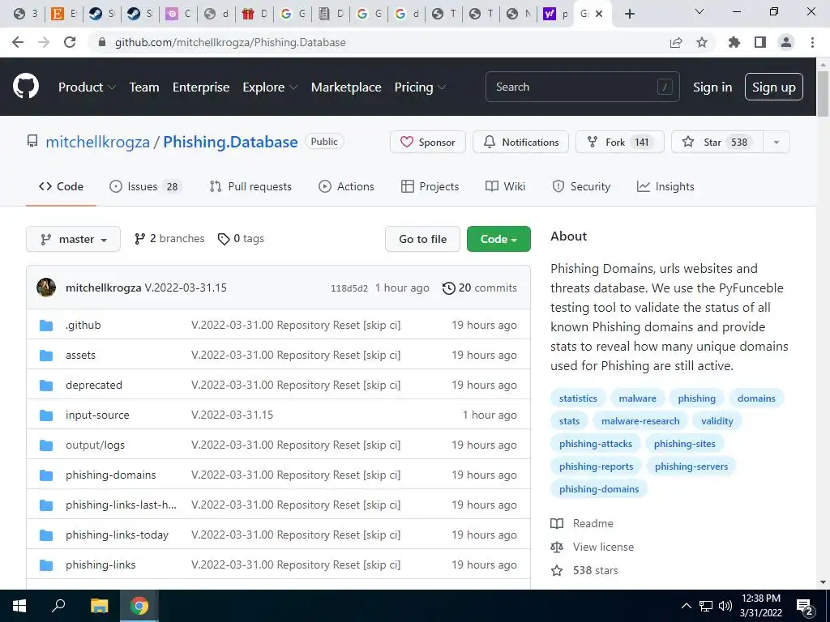Image resolution: width=830 pixels, height=622 pixels.
Task: Open the Chrome profile avatar
Action: (786, 42)
